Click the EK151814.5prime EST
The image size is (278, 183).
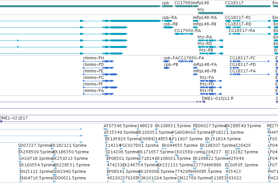[207, 142]
